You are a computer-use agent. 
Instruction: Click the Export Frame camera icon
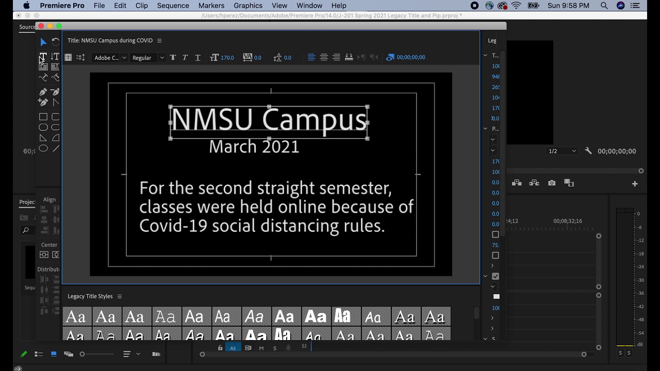[x=552, y=183]
